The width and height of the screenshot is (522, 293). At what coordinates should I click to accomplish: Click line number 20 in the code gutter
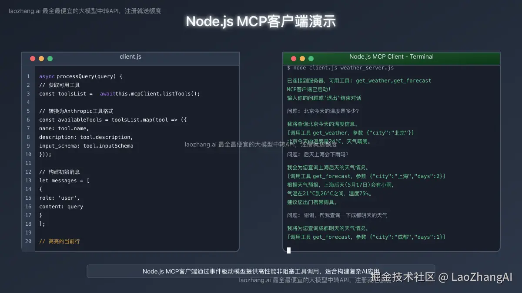(x=28, y=241)
